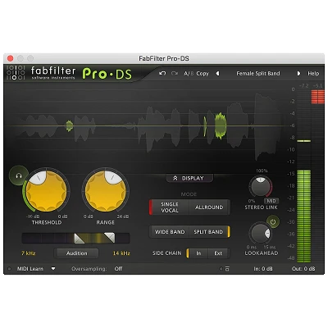
Task: Click the Undo arrow icon
Action: pyautogui.click(x=162, y=73)
